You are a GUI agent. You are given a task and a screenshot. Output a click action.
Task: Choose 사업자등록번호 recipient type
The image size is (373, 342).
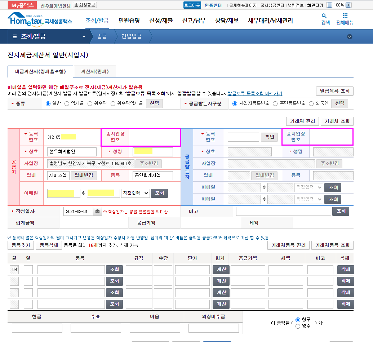tap(235, 103)
